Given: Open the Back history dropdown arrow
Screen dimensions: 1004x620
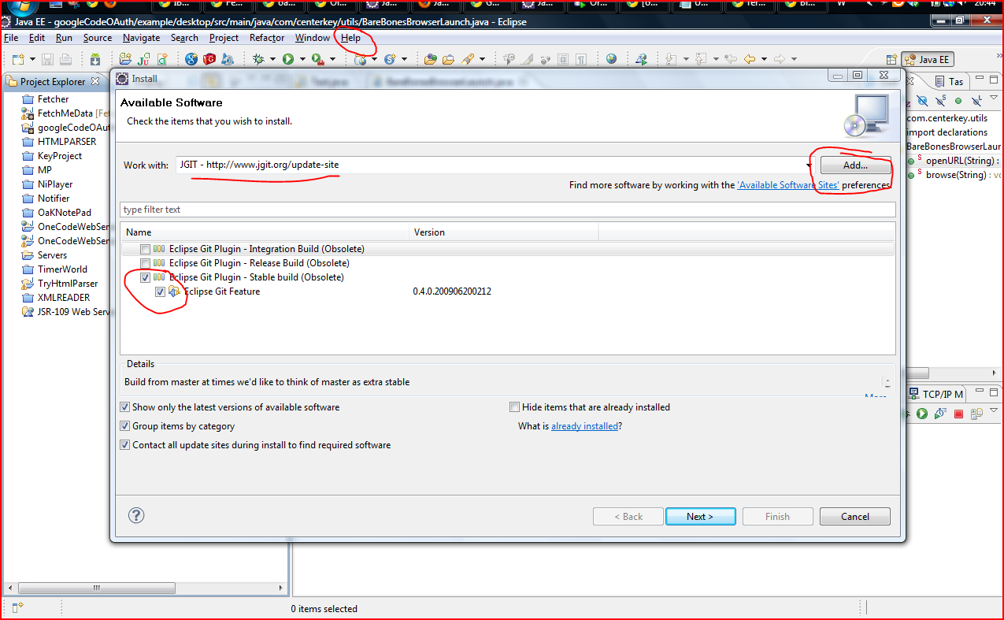Looking at the screenshot, I should (x=764, y=59).
